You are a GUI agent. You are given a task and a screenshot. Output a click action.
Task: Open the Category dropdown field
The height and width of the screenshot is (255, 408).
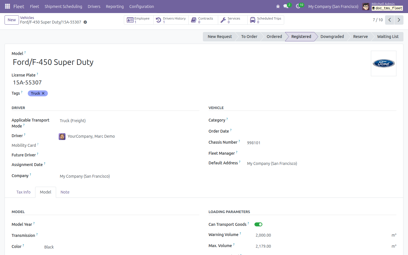[322, 120]
